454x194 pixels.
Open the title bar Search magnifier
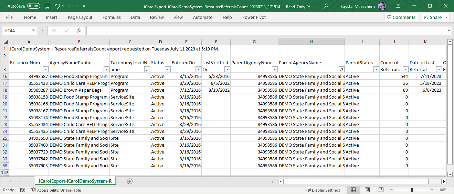(x=326, y=6)
